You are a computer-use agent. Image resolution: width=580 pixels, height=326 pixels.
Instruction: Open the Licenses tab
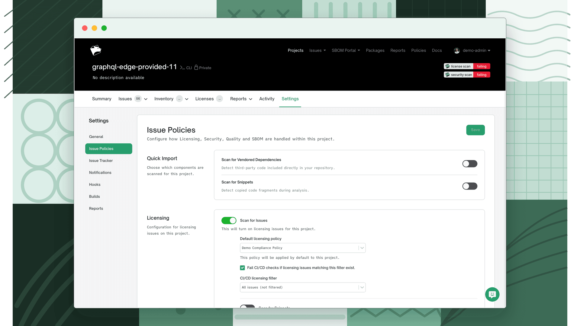tap(205, 99)
